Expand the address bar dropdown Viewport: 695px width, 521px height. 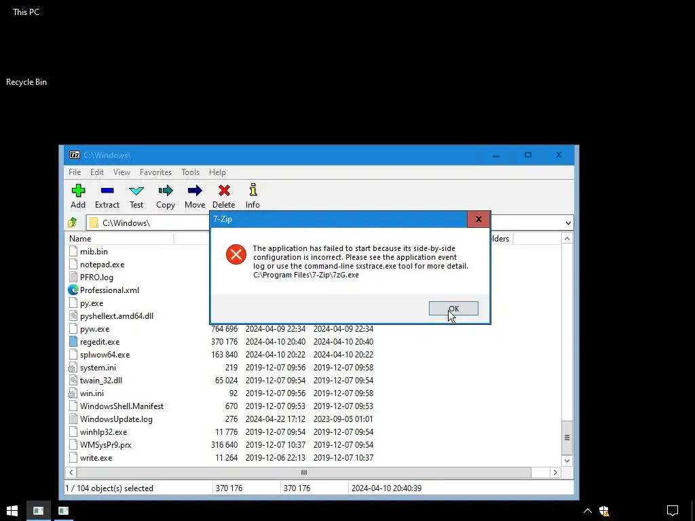click(568, 223)
